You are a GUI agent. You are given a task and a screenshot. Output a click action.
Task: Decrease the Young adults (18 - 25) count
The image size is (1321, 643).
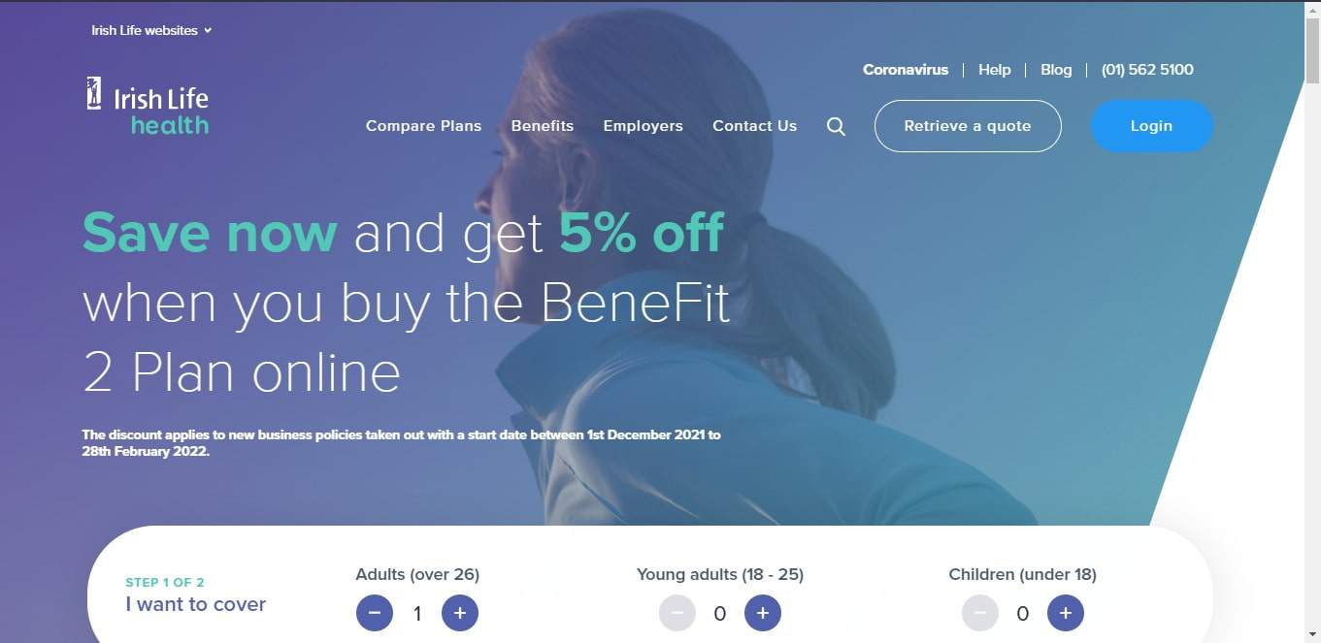[677, 613]
